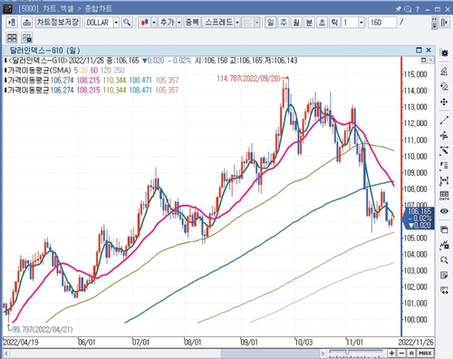This screenshot has height=359, width=453.
Task: Open the memo edit tool in sidebar
Action: point(444,276)
